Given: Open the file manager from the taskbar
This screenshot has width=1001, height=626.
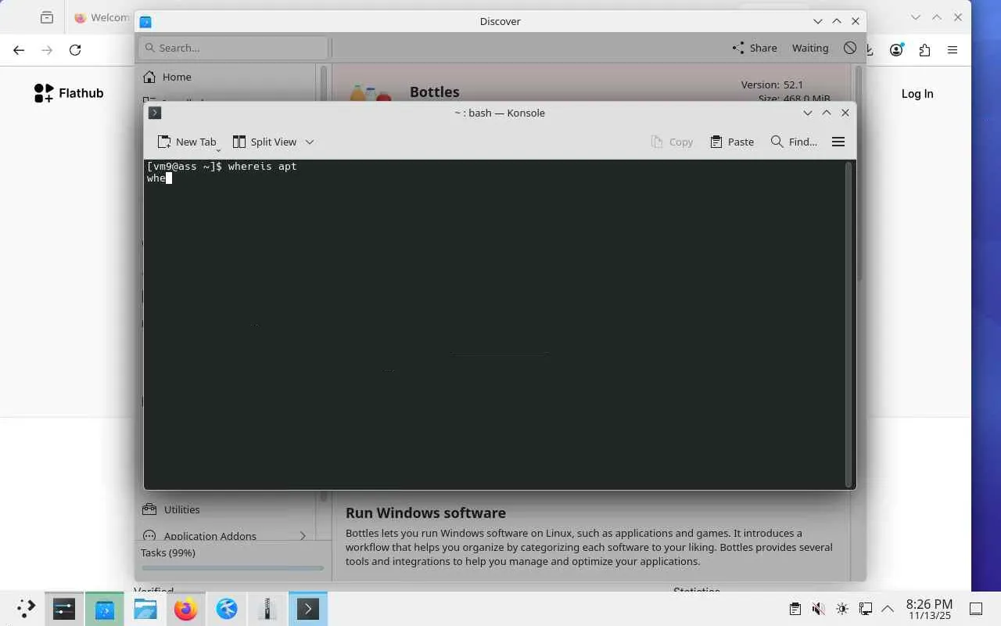Looking at the screenshot, I should pyautogui.click(x=145, y=608).
